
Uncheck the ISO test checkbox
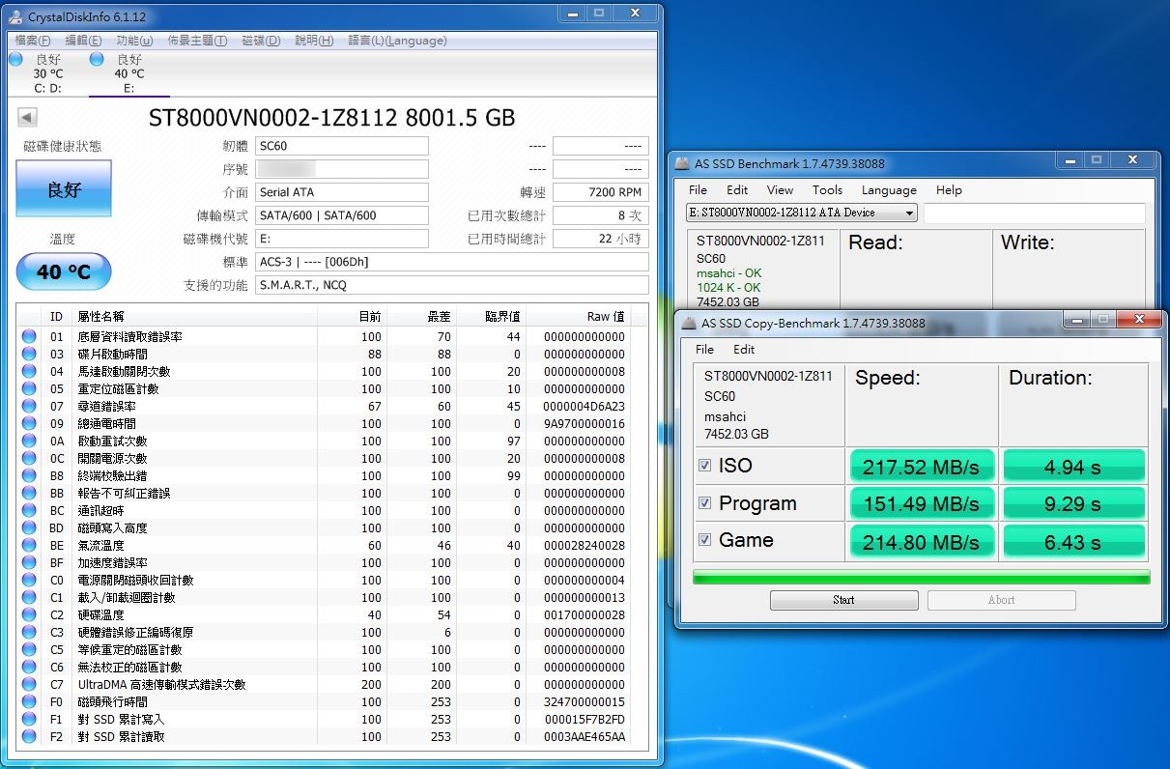(705, 466)
